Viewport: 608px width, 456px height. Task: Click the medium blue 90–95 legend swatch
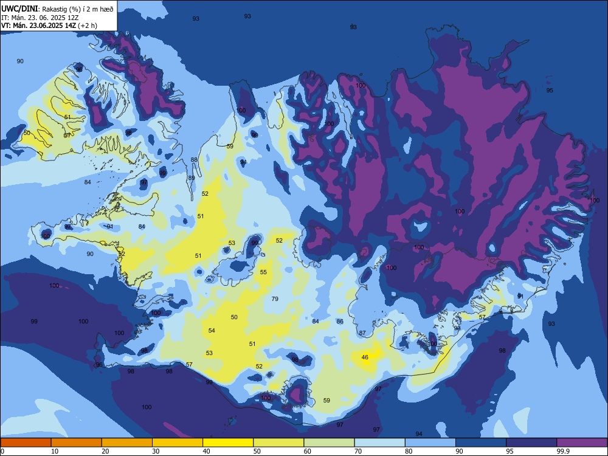coord(481,443)
